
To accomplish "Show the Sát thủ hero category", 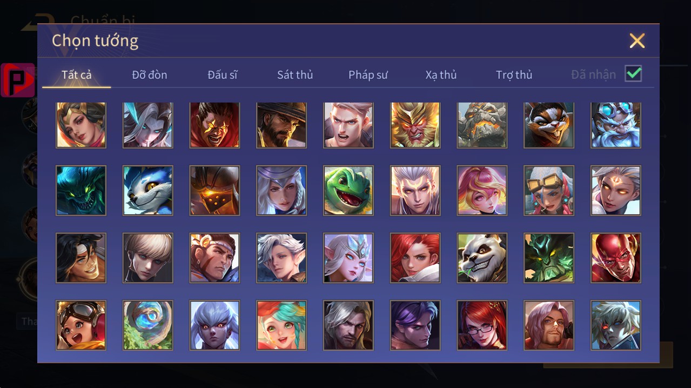I will point(295,74).
